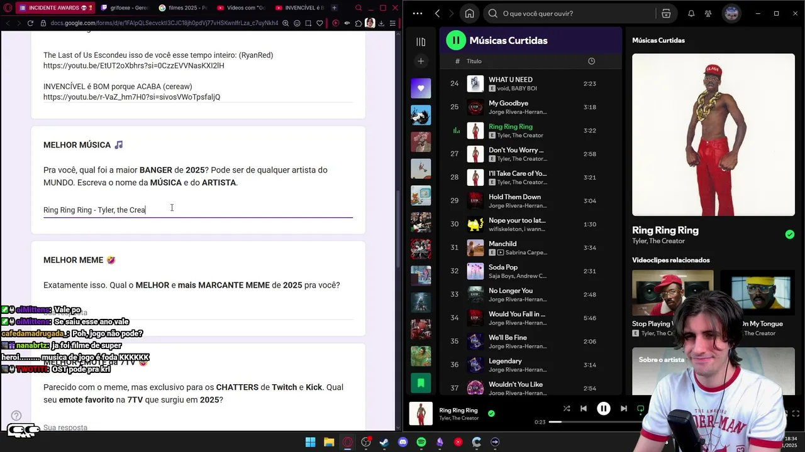Click the large Ring Ring Ring album artwork
Image resolution: width=805 pixels, height=452 pixels.
[713, 134]
